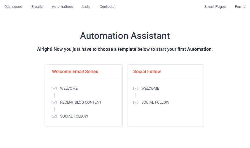Select the WELCOME step in Welcome Email Series
Image resolution: width=250 pixels, height=148 pixels.
pos(69,89)
